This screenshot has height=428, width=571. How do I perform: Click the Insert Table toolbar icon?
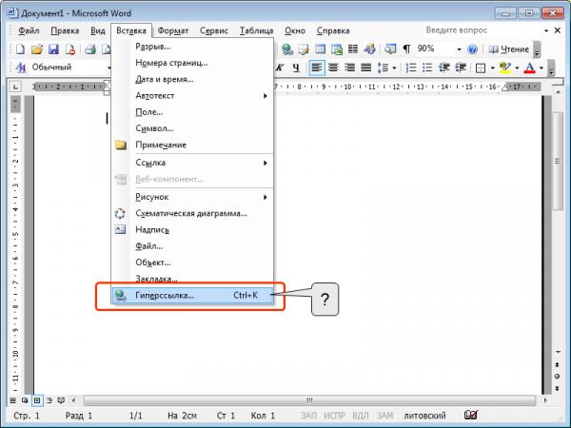coord(321,49)
